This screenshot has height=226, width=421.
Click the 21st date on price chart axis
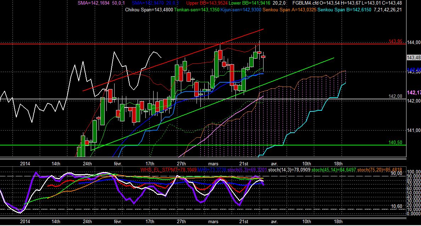(x=244, y=164)
